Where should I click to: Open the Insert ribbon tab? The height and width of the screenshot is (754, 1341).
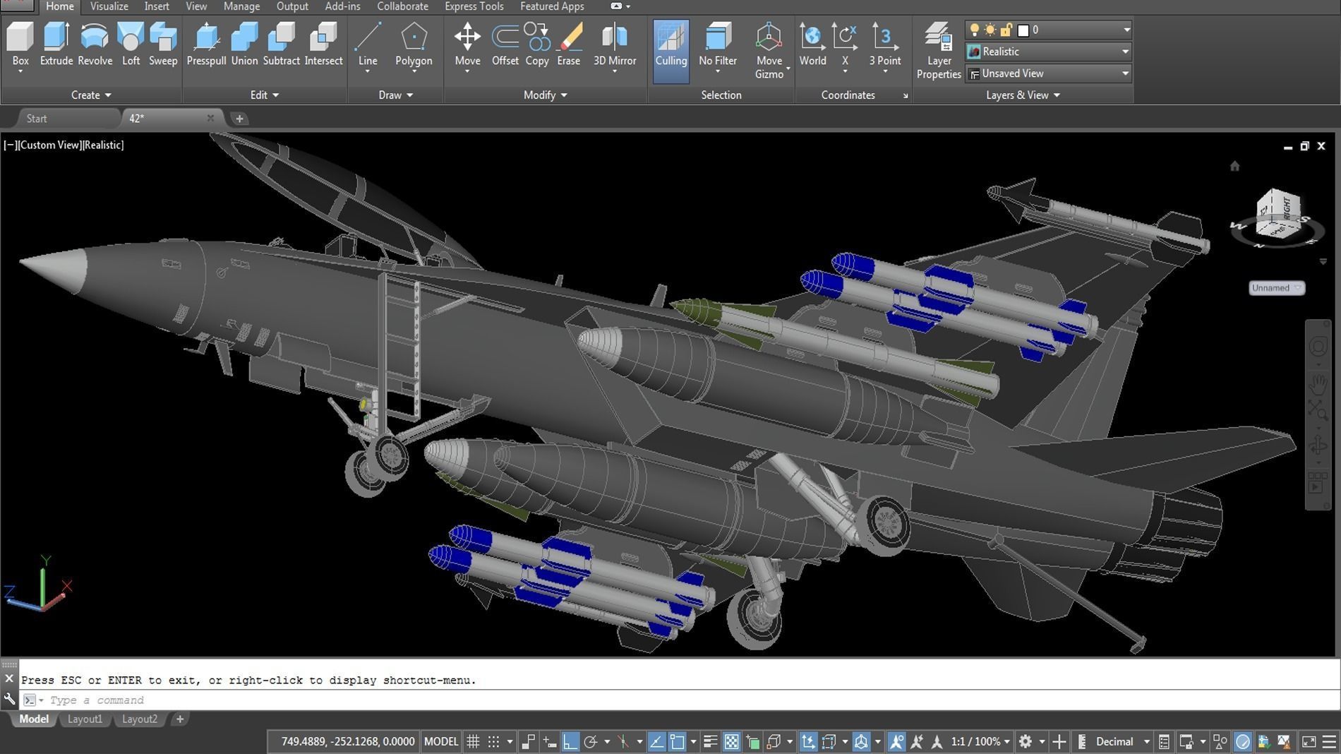(x=157, y=6)
